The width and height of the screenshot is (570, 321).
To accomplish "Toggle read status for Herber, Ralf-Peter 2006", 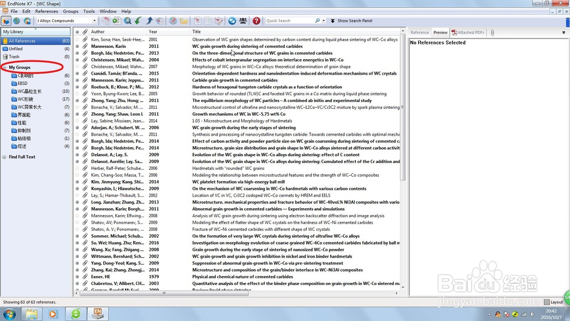I will click(77, 168).
